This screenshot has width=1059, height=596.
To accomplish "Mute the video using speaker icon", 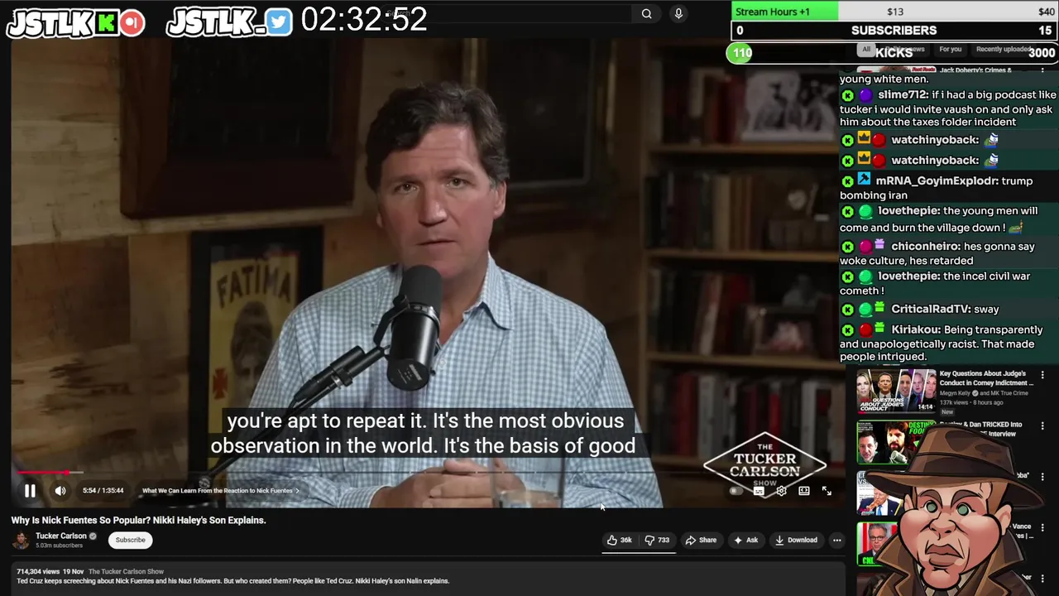I will [60, 491].
